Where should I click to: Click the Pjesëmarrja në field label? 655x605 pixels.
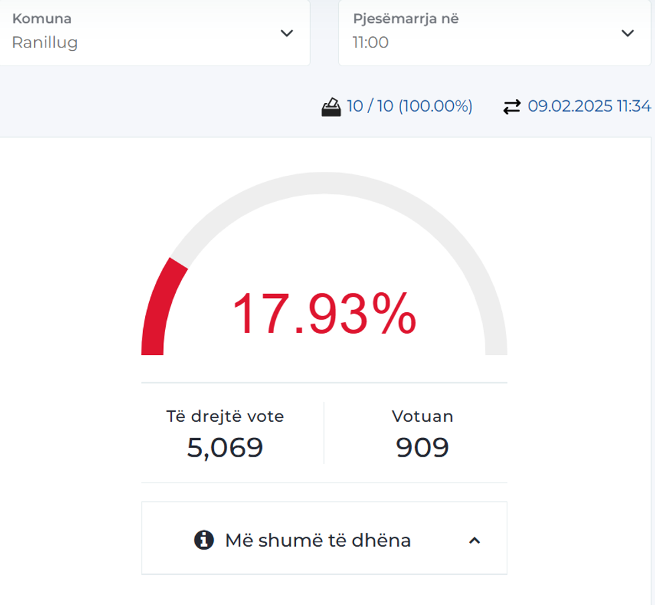click(x=406, y=19)
